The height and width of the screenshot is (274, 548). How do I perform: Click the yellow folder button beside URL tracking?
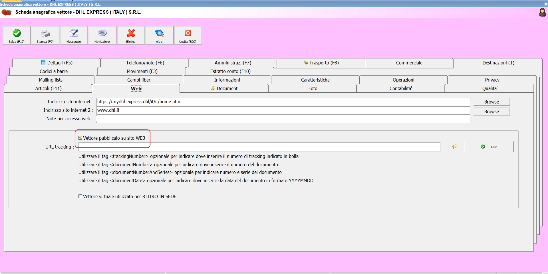coord(454,147)
